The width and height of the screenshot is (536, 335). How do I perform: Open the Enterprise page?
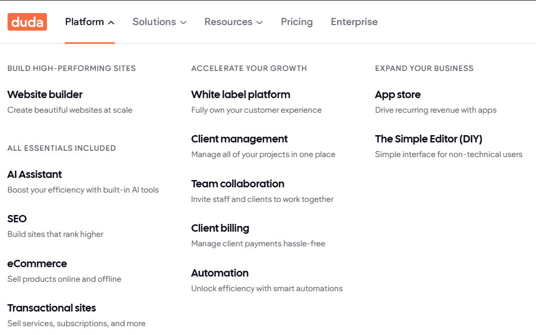coord(354,22)
